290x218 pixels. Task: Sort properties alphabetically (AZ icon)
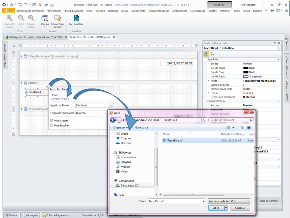click(x=212, y=54)
